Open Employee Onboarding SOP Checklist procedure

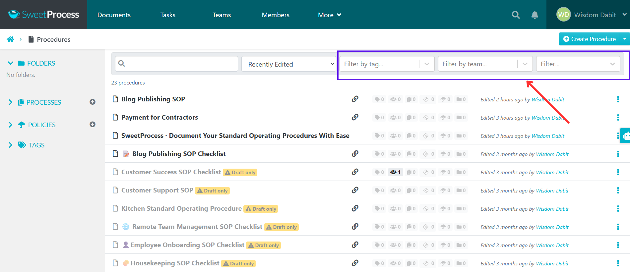point(187,245)
